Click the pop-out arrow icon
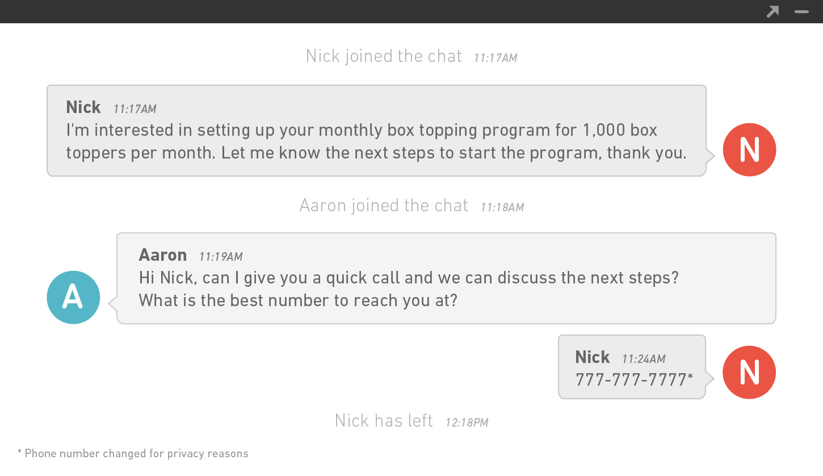 click(x=772, y=11)
